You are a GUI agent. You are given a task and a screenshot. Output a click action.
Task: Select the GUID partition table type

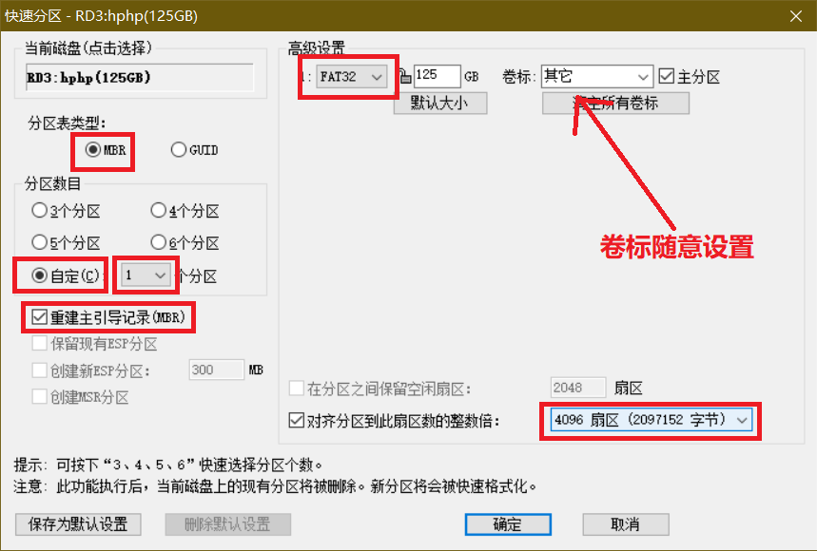coord(179,149)
